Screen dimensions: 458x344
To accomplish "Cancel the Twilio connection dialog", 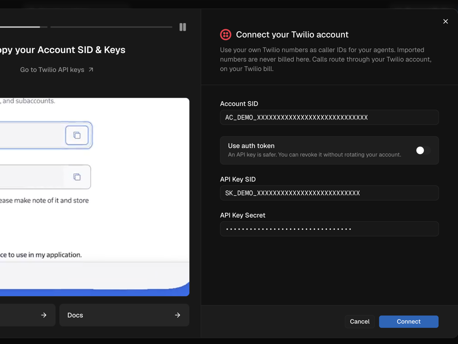I will [x=360, y=322].
